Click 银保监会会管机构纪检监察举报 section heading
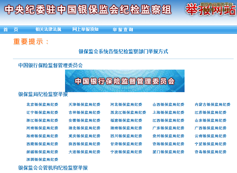Viewport: 237px width, 173px height. coord(53,168)
